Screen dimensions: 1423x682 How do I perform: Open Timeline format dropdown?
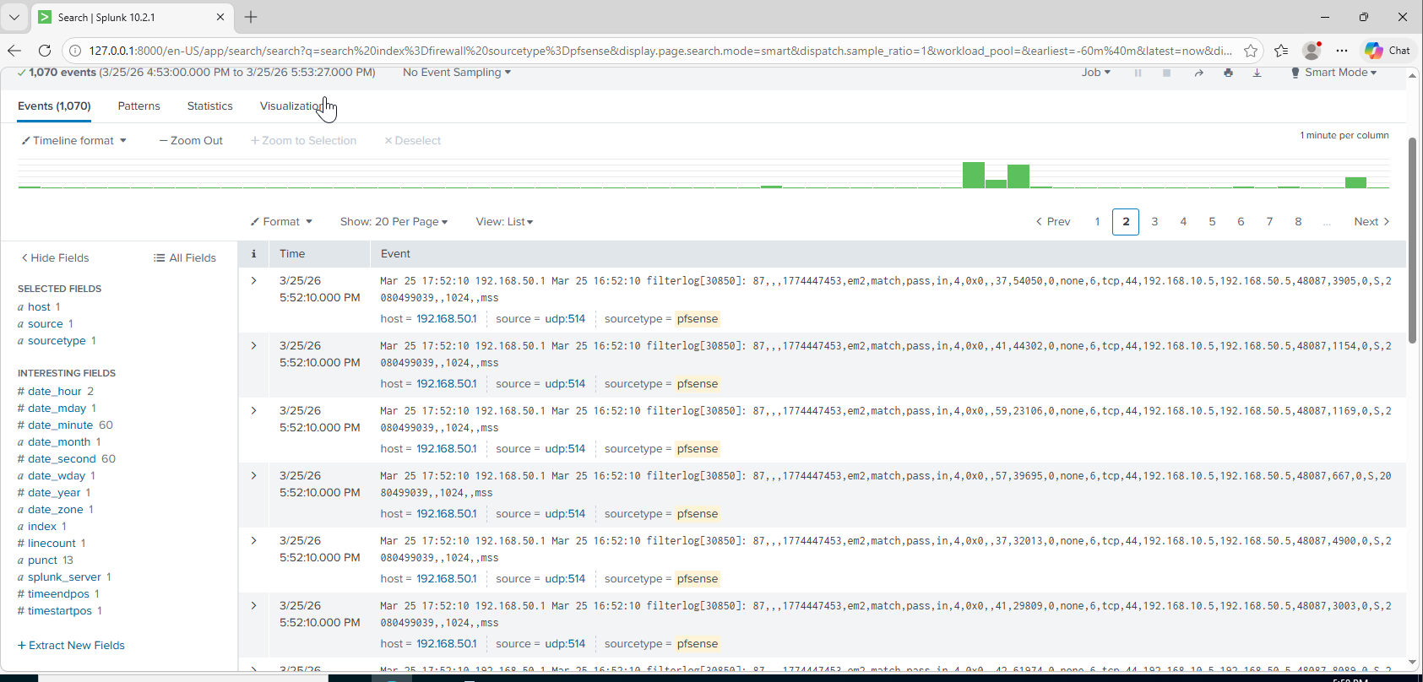click(74, 141)
